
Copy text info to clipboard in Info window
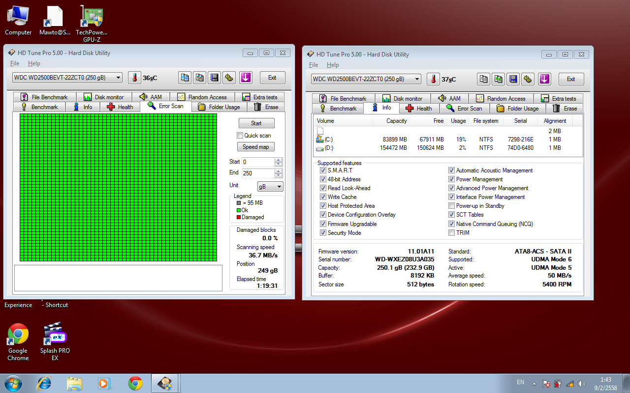[x=484, y=79]
